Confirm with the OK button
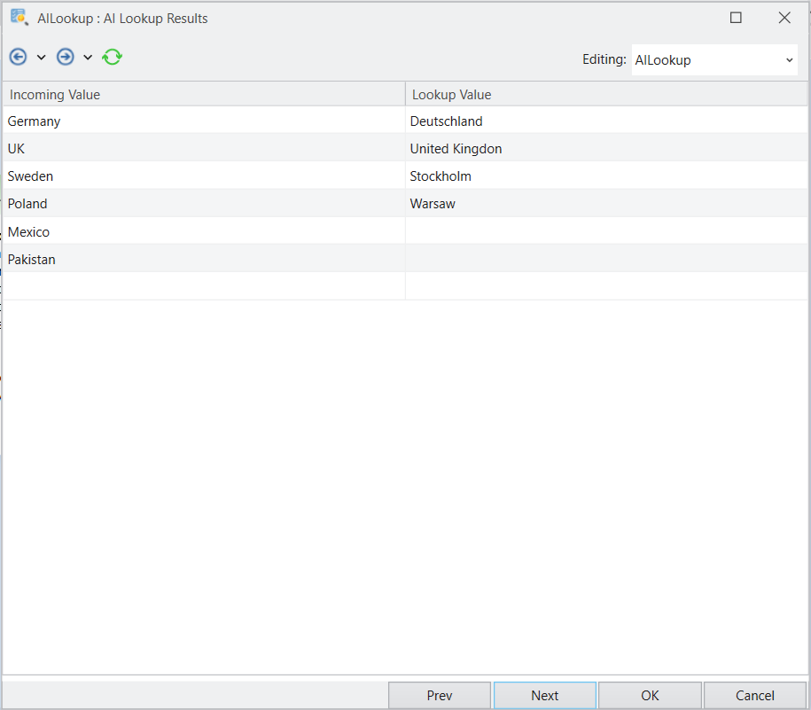Screen dimensions: 811x710 pyautogui.click(x=650, y=696)
